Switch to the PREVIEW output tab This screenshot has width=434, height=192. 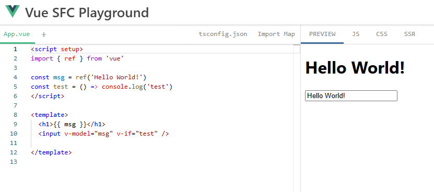pos(322,34)
